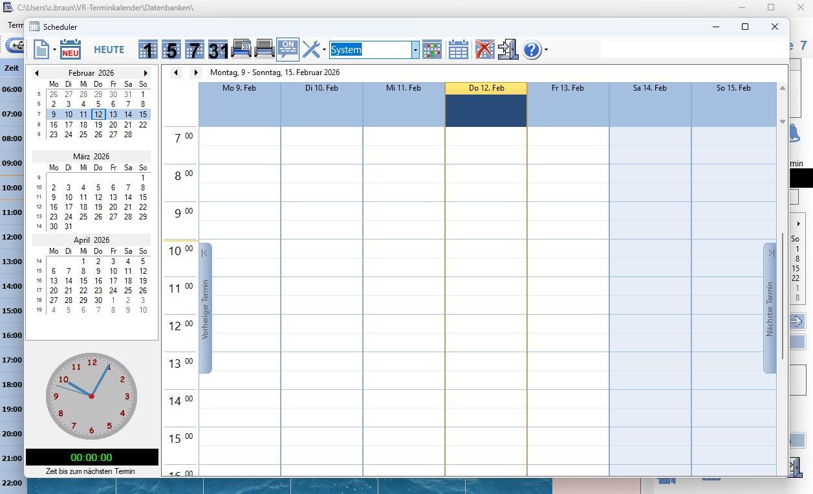The image size is (813, 494).
Task: Click the print calendar icon with the 31
Action: (x=241, y=50)
